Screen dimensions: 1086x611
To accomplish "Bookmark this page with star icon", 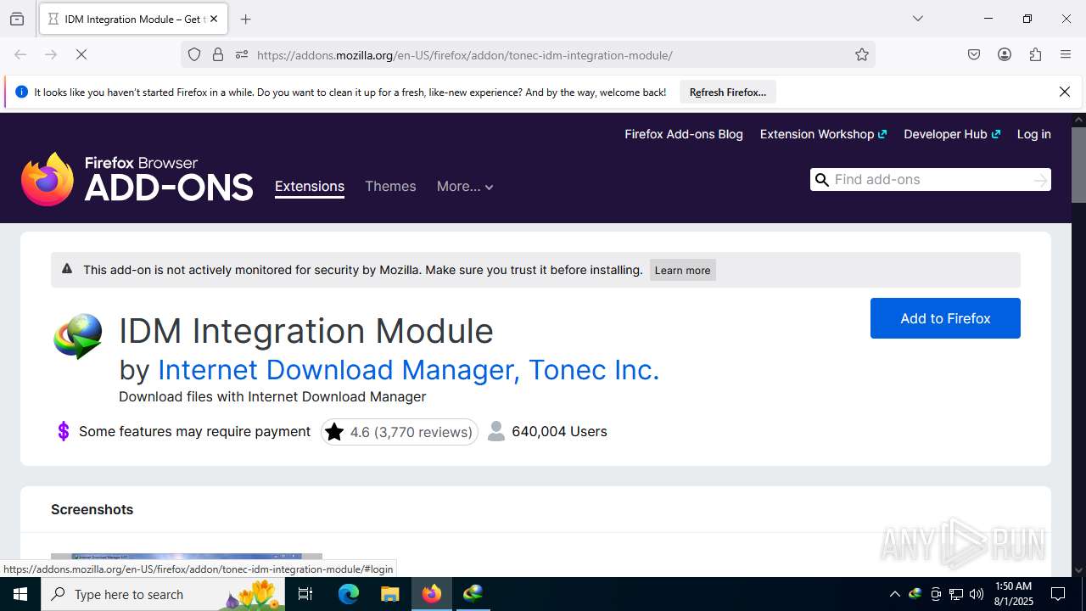I will [x=862, y=54].
